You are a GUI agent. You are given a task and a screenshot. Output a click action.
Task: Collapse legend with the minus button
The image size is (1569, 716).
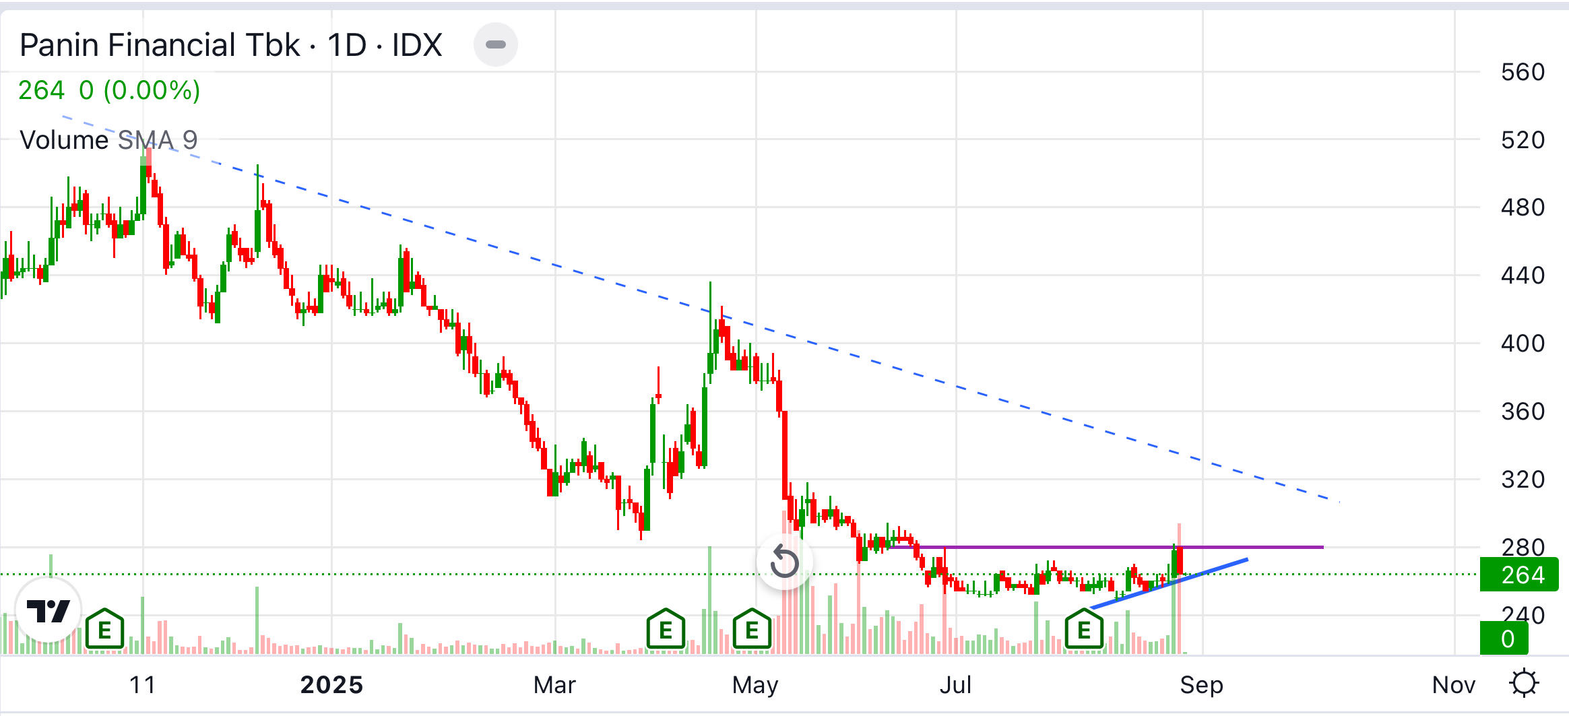pyautogui.click(x=496, y=45)
